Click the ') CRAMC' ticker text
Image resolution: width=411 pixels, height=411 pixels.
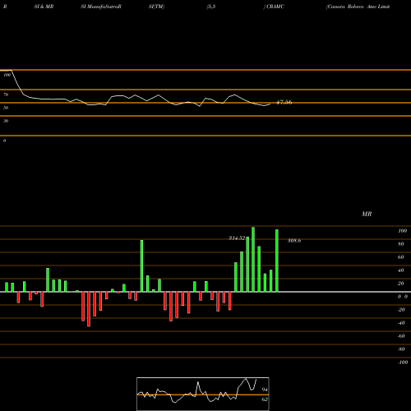(x=274, y=7)
